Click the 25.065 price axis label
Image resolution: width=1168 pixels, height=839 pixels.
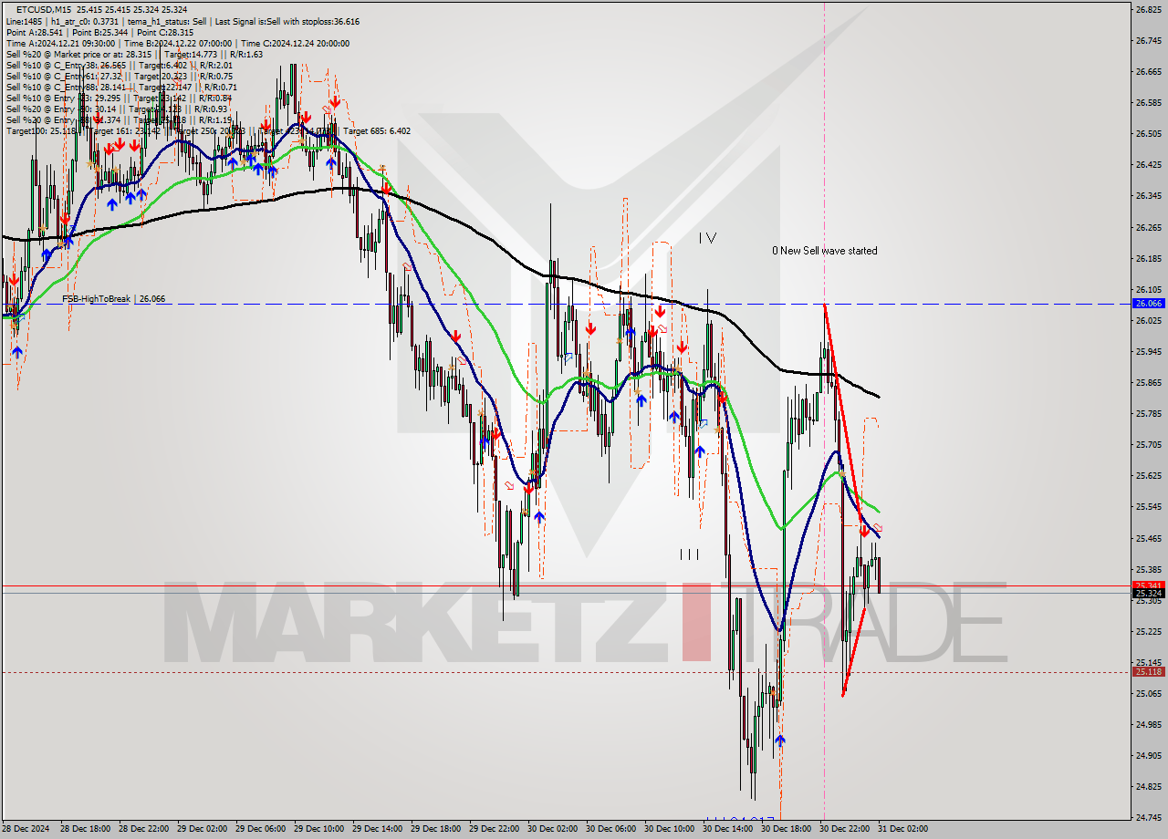(1147, 694)
